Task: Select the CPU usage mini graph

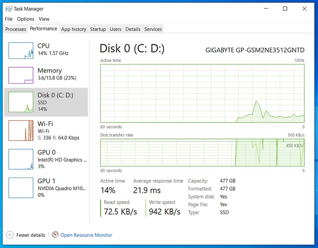Action: pos(21,51)
